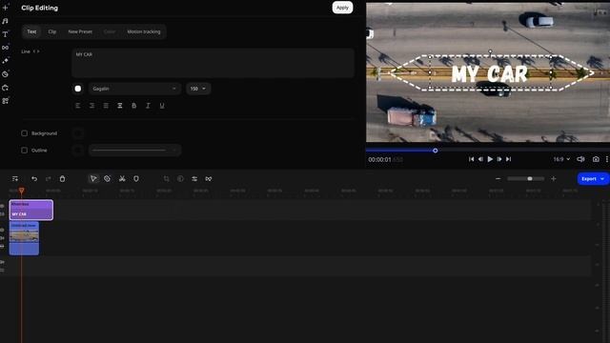This screenshot has width=610, height=343.
Task: Switch to the Clip tab
Action: [x=52, y=31]
